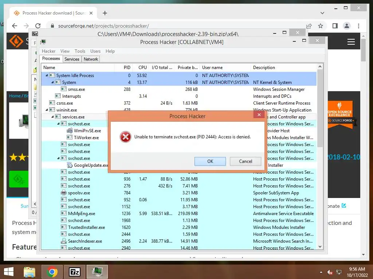
Task: Click the Interrupts row icon
Action: pos(58,96)
